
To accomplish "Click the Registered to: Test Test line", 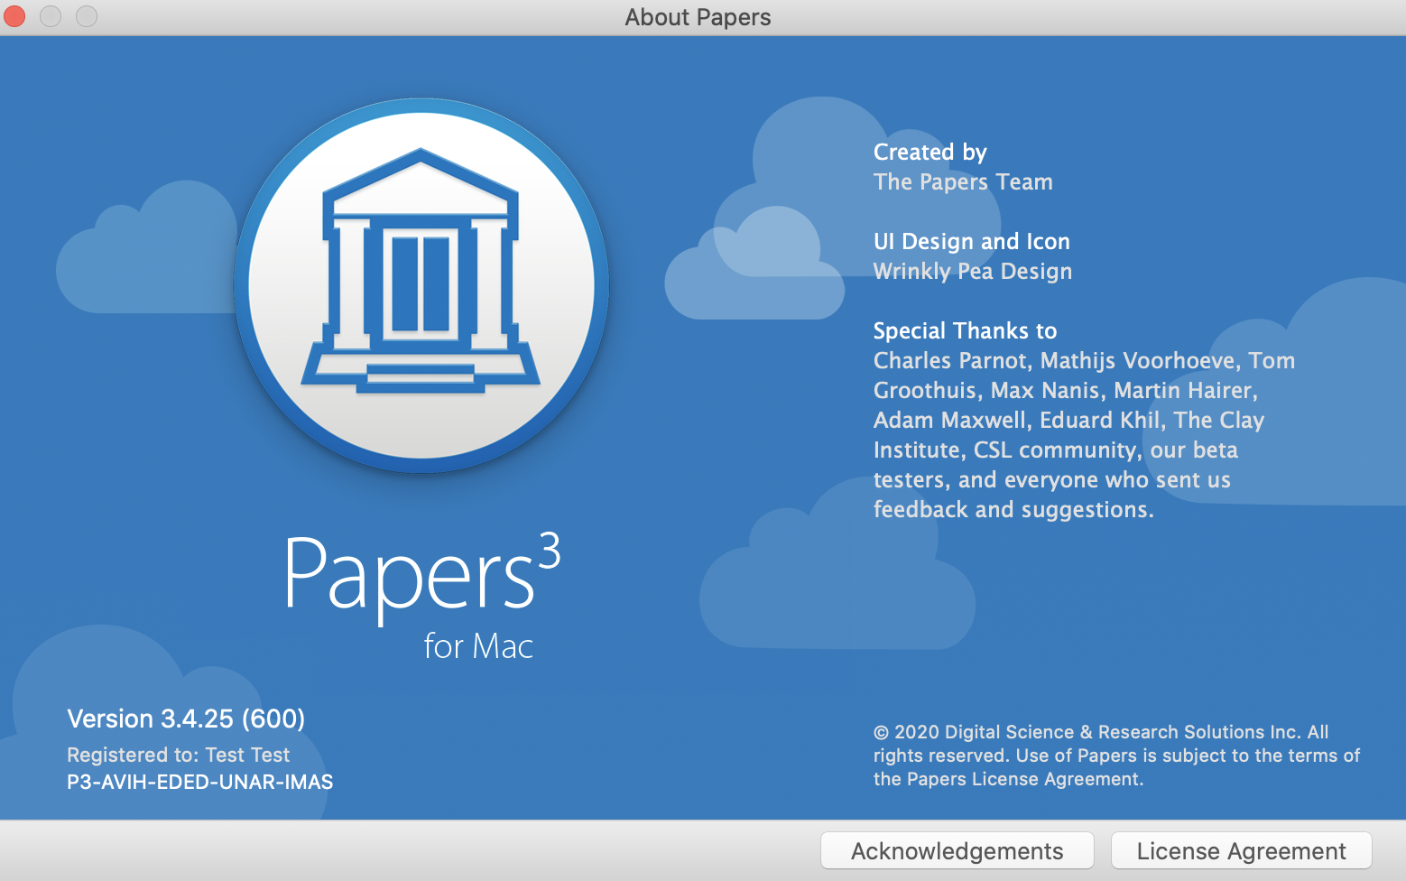I will (178, 755).
